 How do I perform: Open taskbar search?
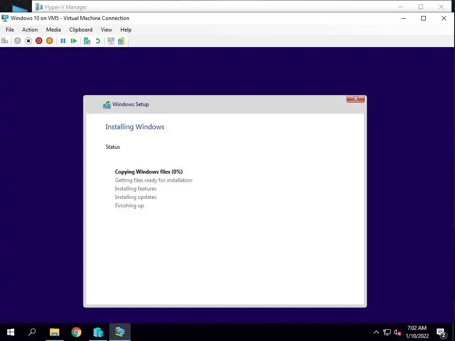point(32,332)
